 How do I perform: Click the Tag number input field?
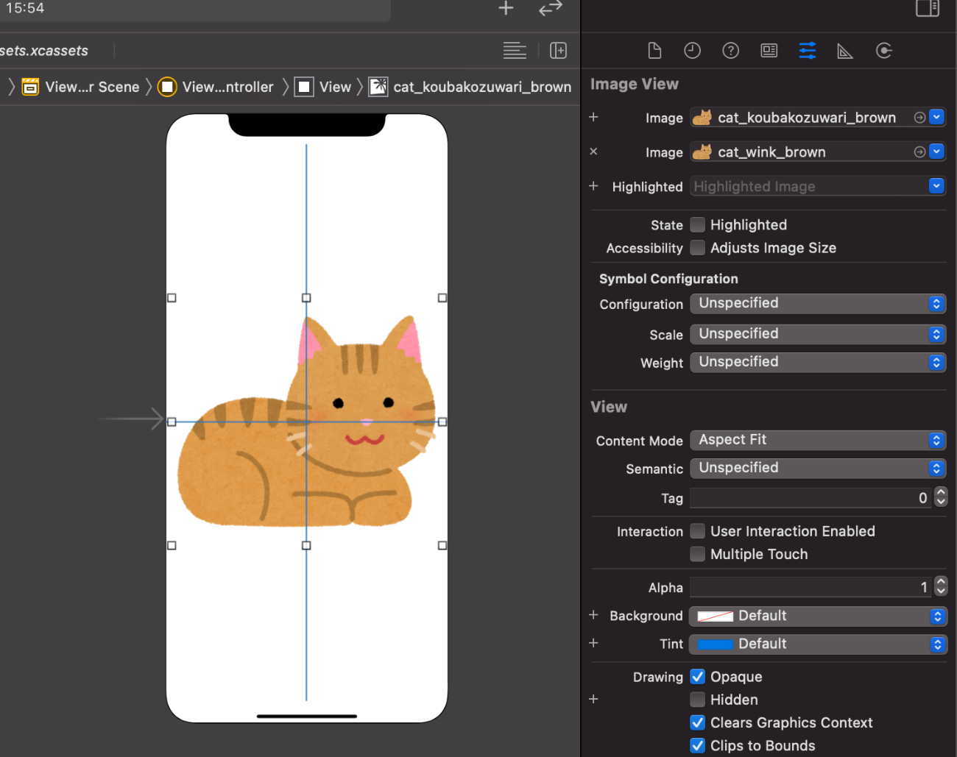point(810,498)
